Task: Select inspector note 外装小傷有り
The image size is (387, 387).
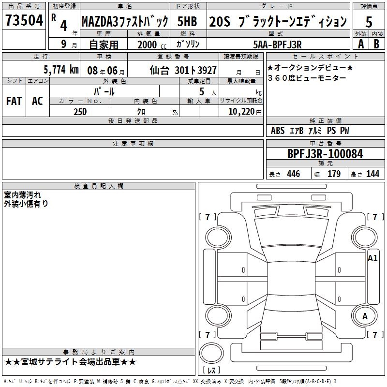Action: 26,203
